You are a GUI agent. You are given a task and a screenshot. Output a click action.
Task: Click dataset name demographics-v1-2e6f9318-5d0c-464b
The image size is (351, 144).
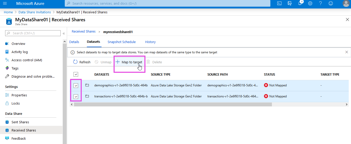click(x=121, y=85)
